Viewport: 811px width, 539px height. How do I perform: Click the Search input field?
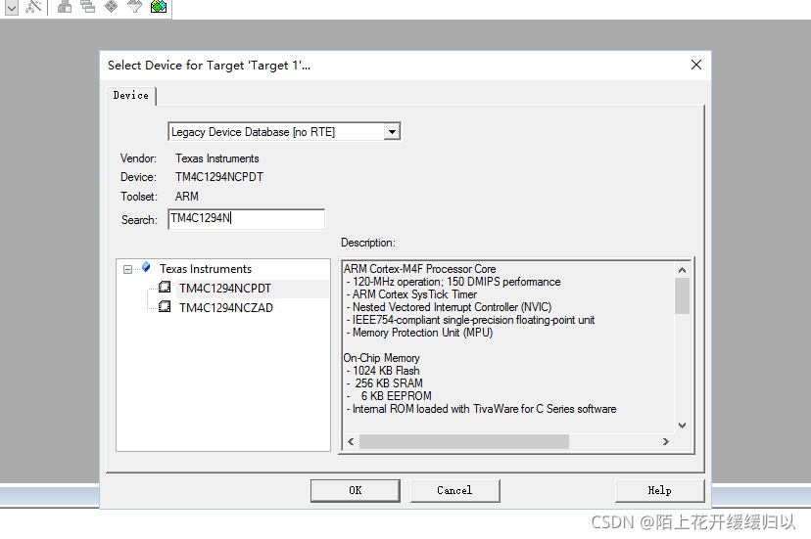246,219
